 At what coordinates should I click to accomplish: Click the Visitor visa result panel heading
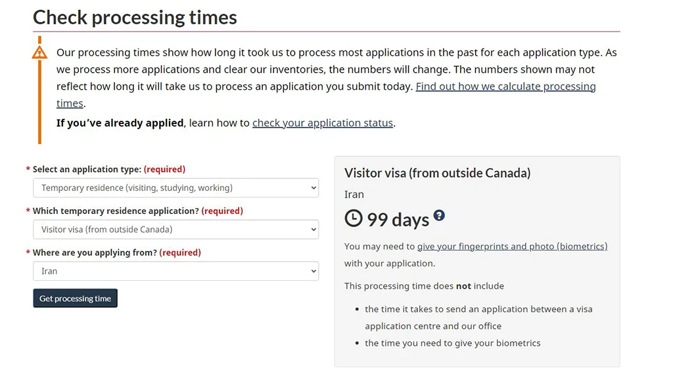pos(437,173)
